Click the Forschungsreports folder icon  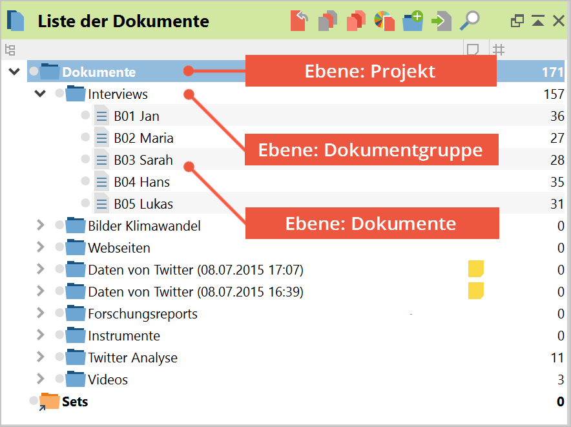pos(76,313)
